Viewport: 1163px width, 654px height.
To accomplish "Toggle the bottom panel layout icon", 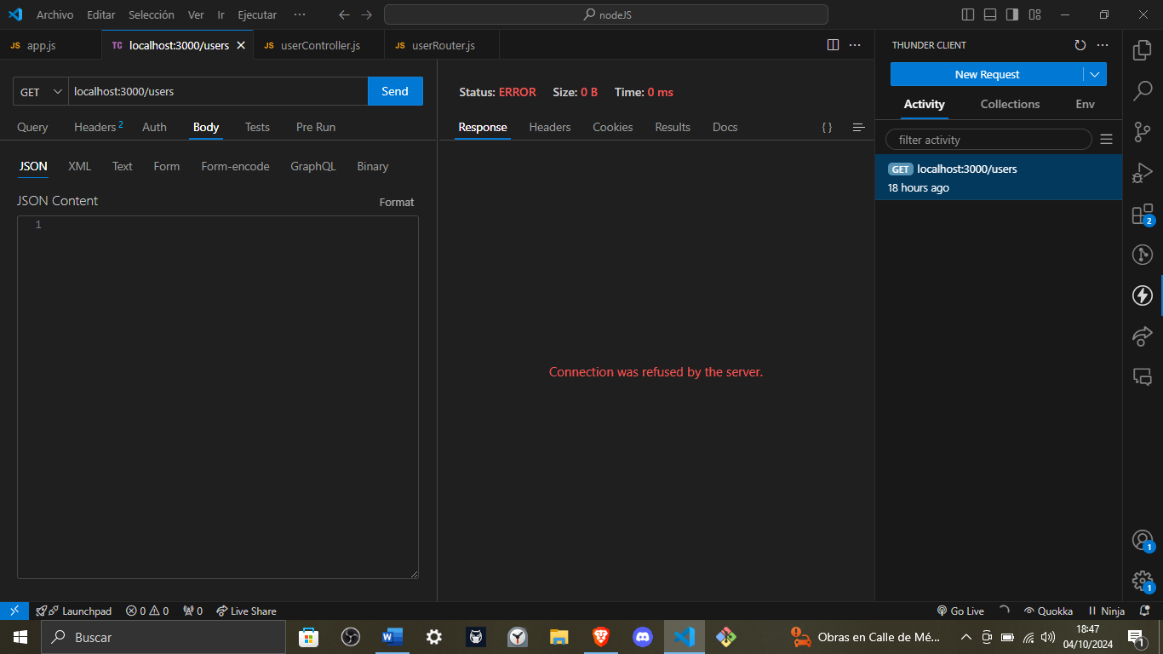I will click(990, 14).
